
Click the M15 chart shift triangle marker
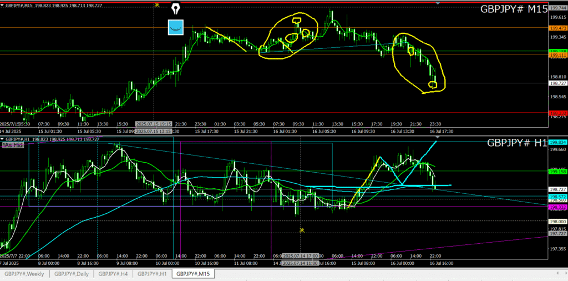point(438,3)
